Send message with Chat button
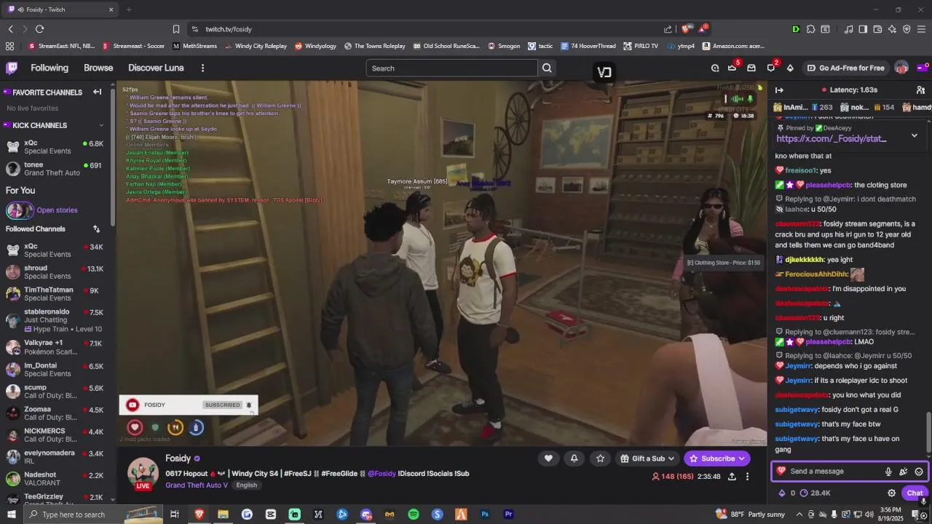The height and width of the screenshot is (524, 932). (915, 493)
